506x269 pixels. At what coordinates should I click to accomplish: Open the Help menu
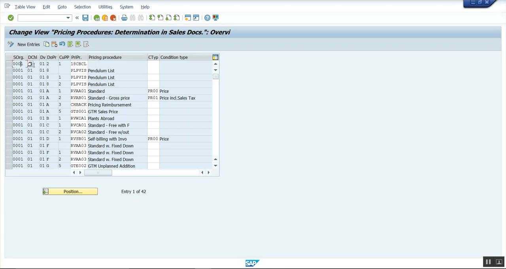145,7
